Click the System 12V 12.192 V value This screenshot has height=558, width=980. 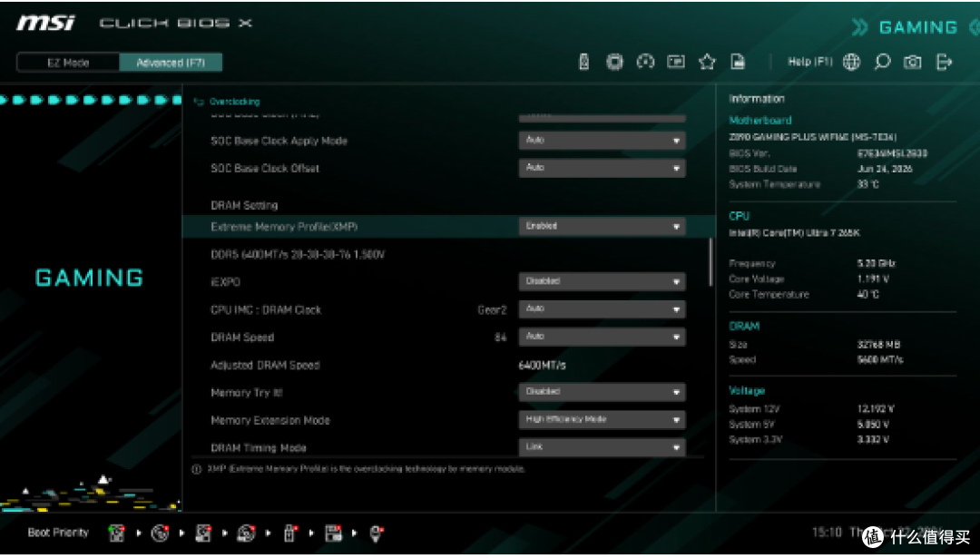(x=876, y=408)
